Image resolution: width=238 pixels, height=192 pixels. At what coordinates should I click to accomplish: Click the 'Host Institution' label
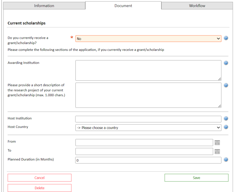pyautogui.click(x=20, y=118)
